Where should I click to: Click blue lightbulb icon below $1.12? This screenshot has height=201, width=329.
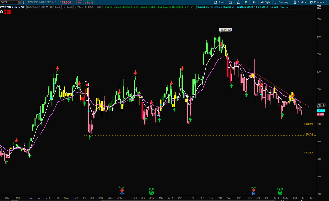[253, 193]
